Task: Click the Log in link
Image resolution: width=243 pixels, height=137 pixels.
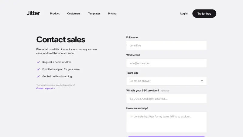Action: (x=184, y=13)
